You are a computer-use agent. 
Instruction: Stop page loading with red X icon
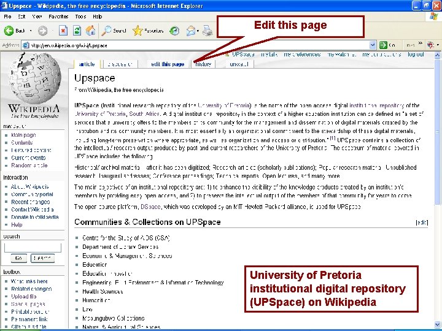coord(63,31)
